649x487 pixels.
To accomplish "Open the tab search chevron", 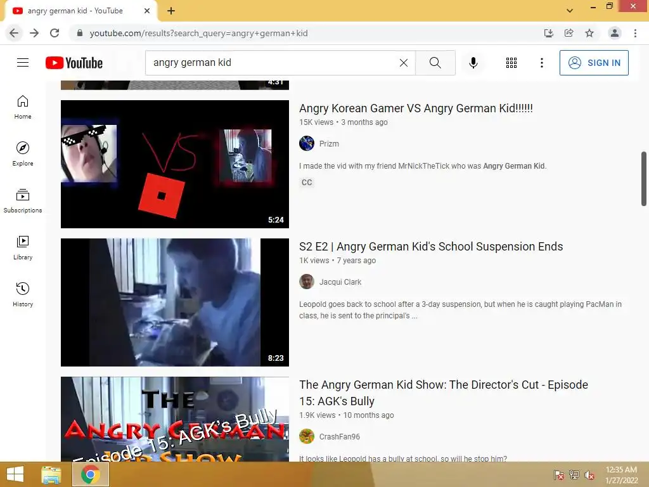I will coord(570,11).
